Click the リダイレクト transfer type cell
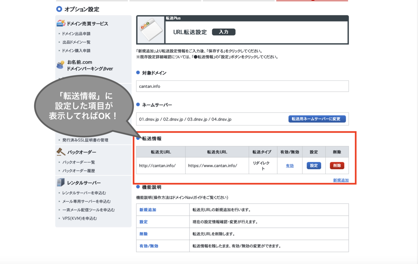Screen dimensions: 418x264 (263, 166)
